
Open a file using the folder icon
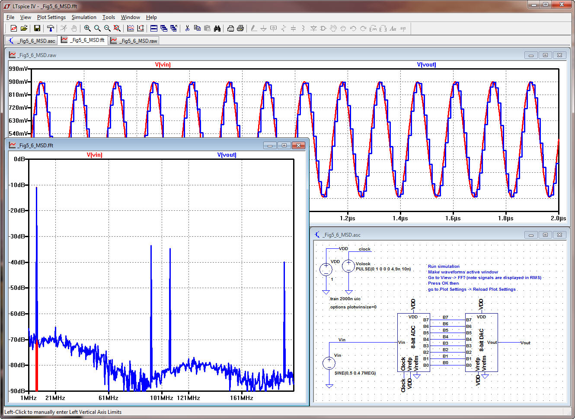click(24, 29)
